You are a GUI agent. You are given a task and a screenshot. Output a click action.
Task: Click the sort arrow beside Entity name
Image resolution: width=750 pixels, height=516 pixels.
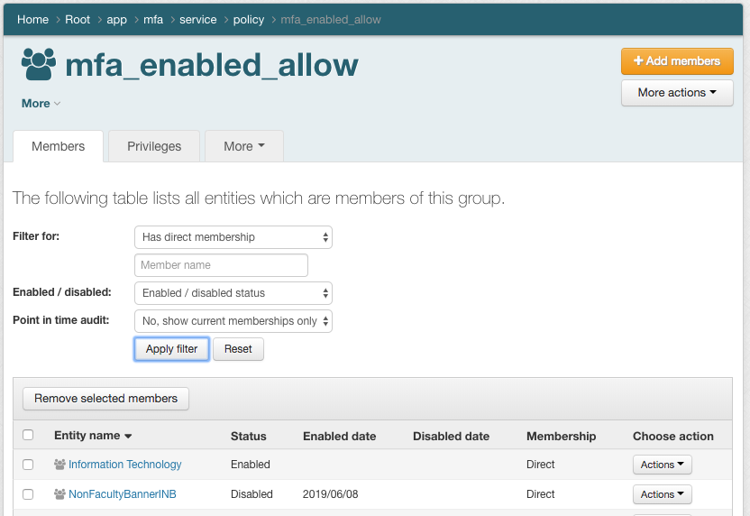128,437
